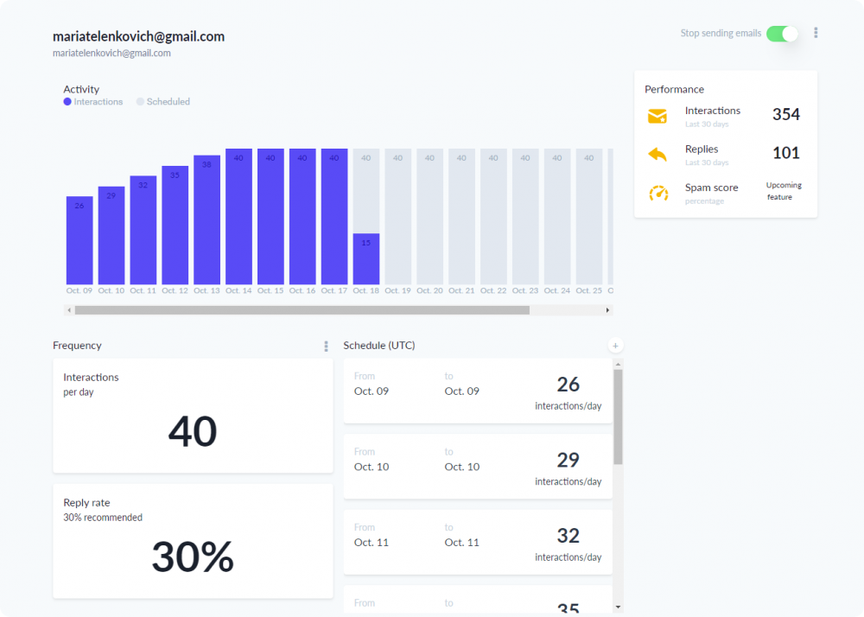Click the Schedule list scroll down arrow

[x=619, y=607]
